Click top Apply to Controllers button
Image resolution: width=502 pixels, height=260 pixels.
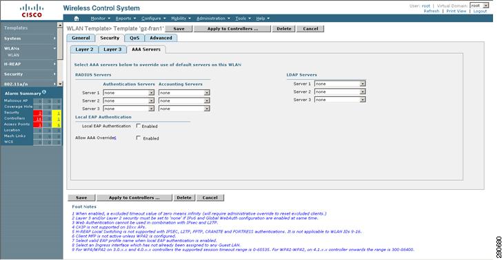[232, 29]
